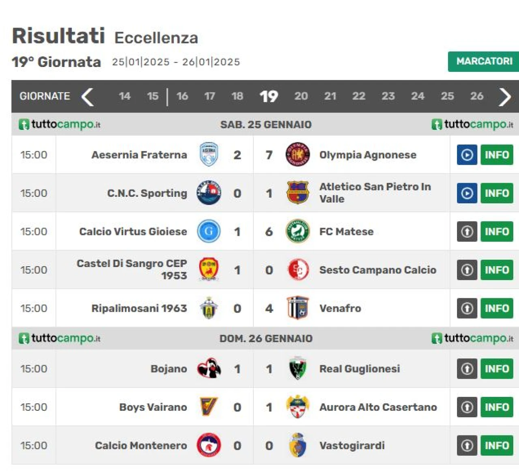Screen dimensions: 519x472
Task: Play video for C.N.C. Sporting match
Action: 467,193
